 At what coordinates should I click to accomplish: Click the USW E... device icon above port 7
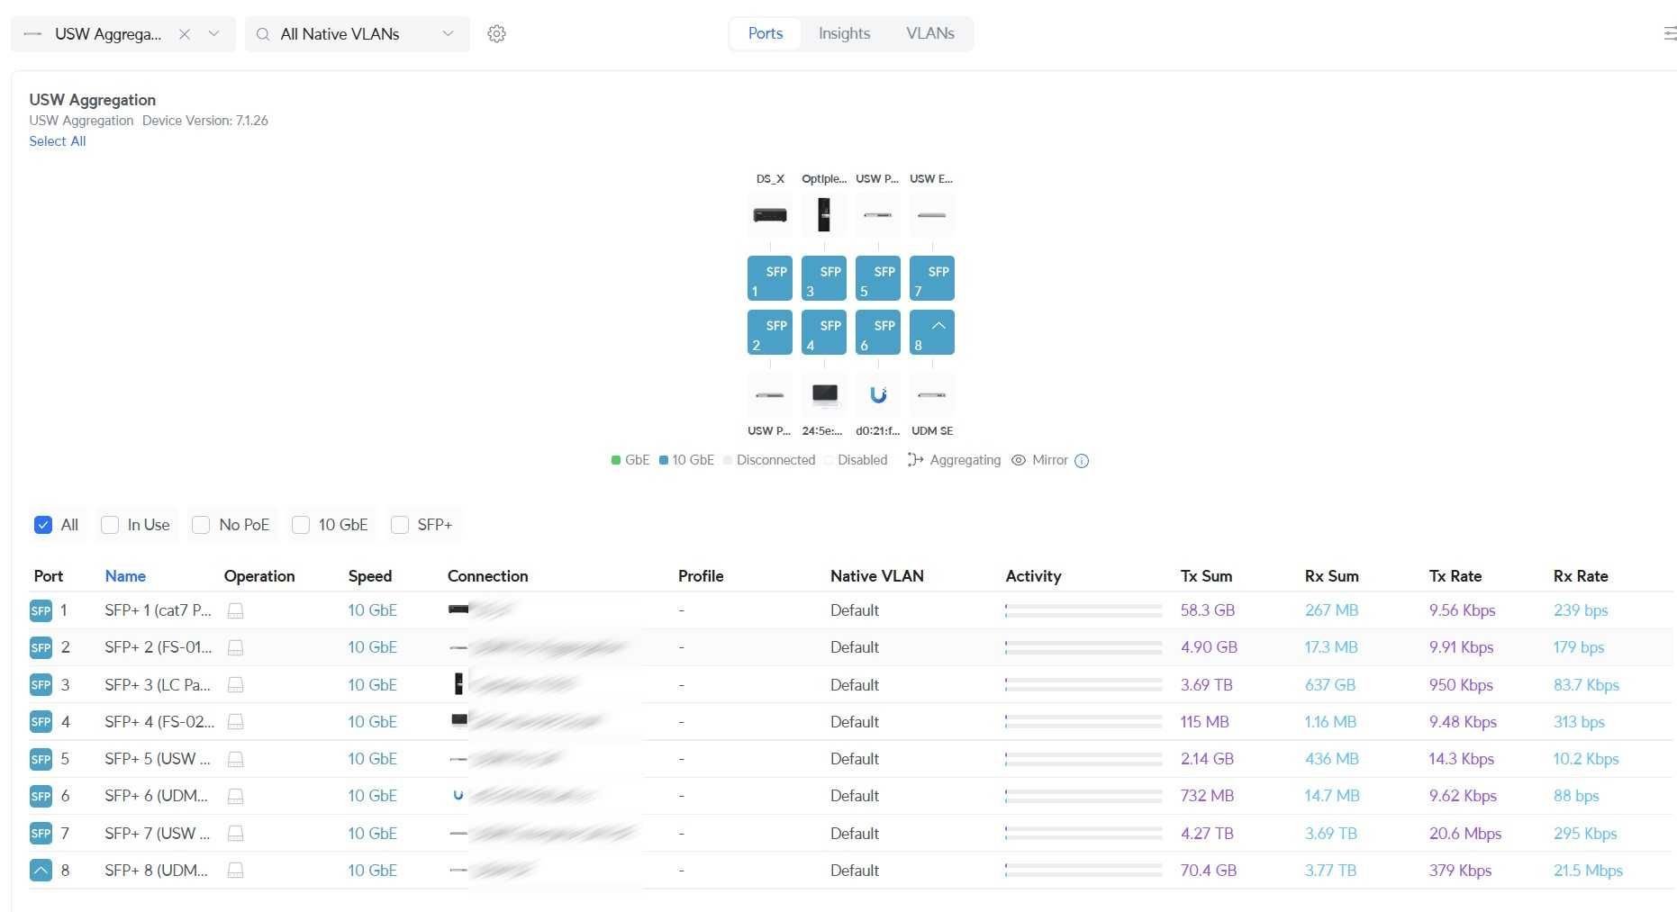pos(931,215)
